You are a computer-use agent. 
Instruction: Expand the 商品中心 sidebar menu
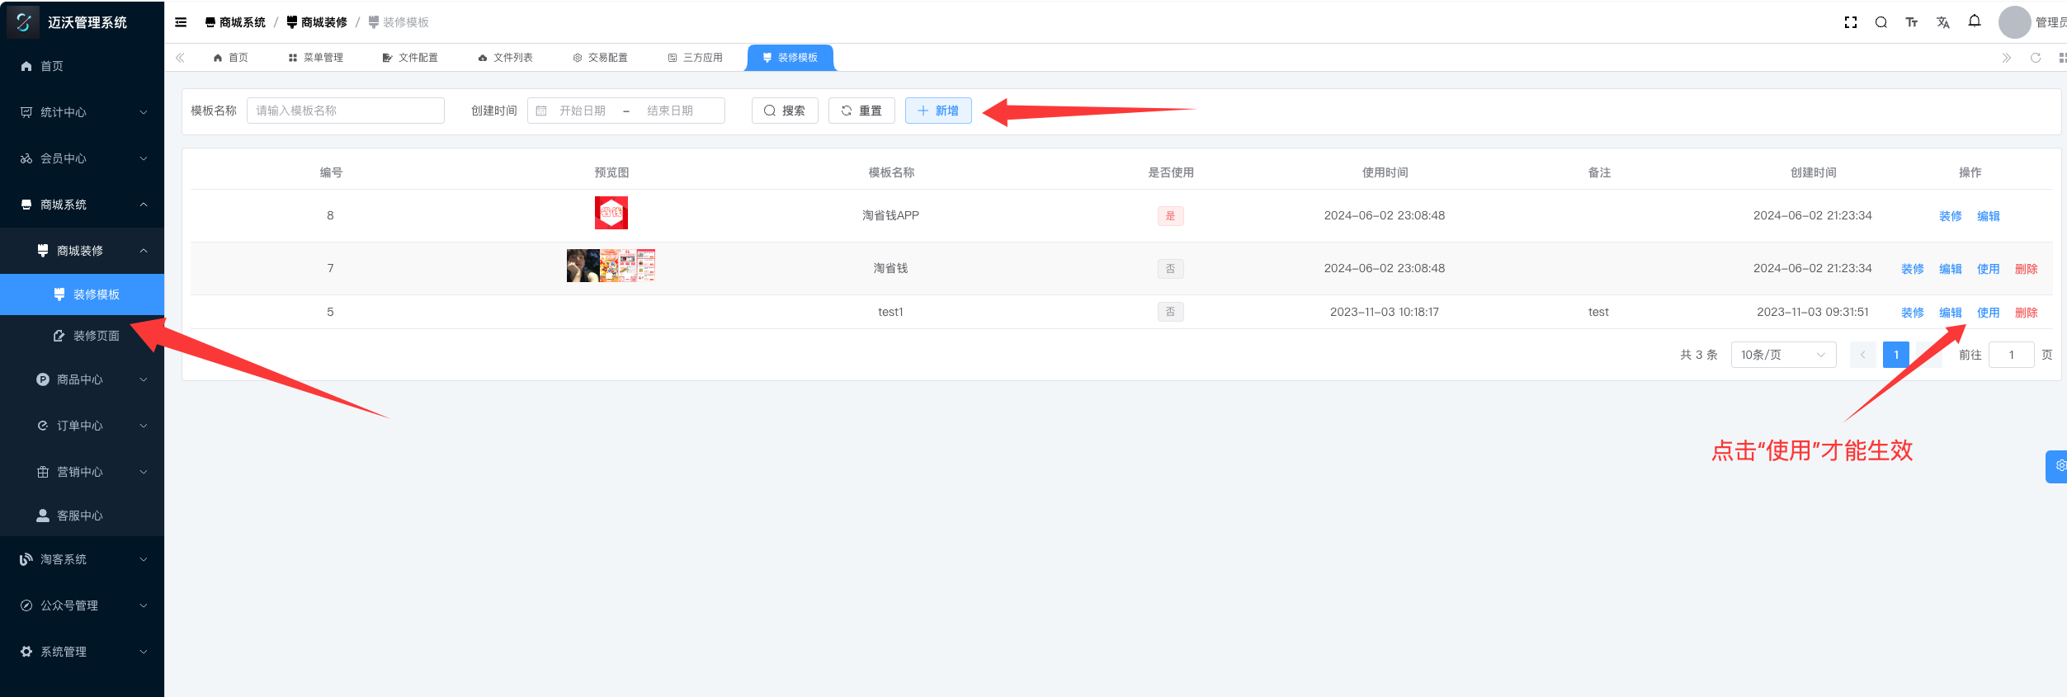[90, 379]
